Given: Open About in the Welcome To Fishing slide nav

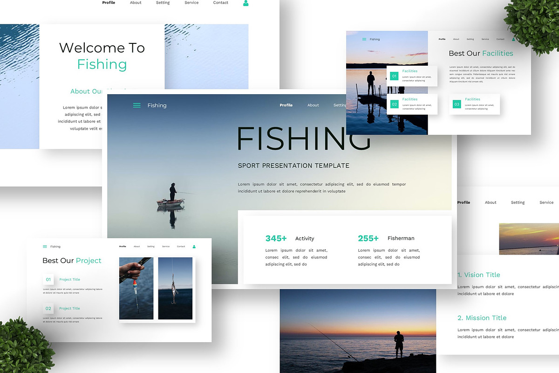Looking at the screenshot, I should pos(136,3).
